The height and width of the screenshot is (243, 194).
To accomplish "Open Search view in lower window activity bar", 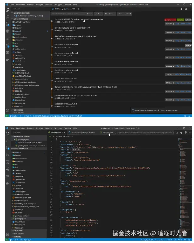I will pos(7,141).
